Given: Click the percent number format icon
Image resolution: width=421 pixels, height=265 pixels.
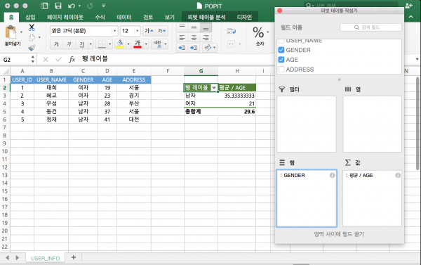Looking at the screenshot, I should coord(258,32).
